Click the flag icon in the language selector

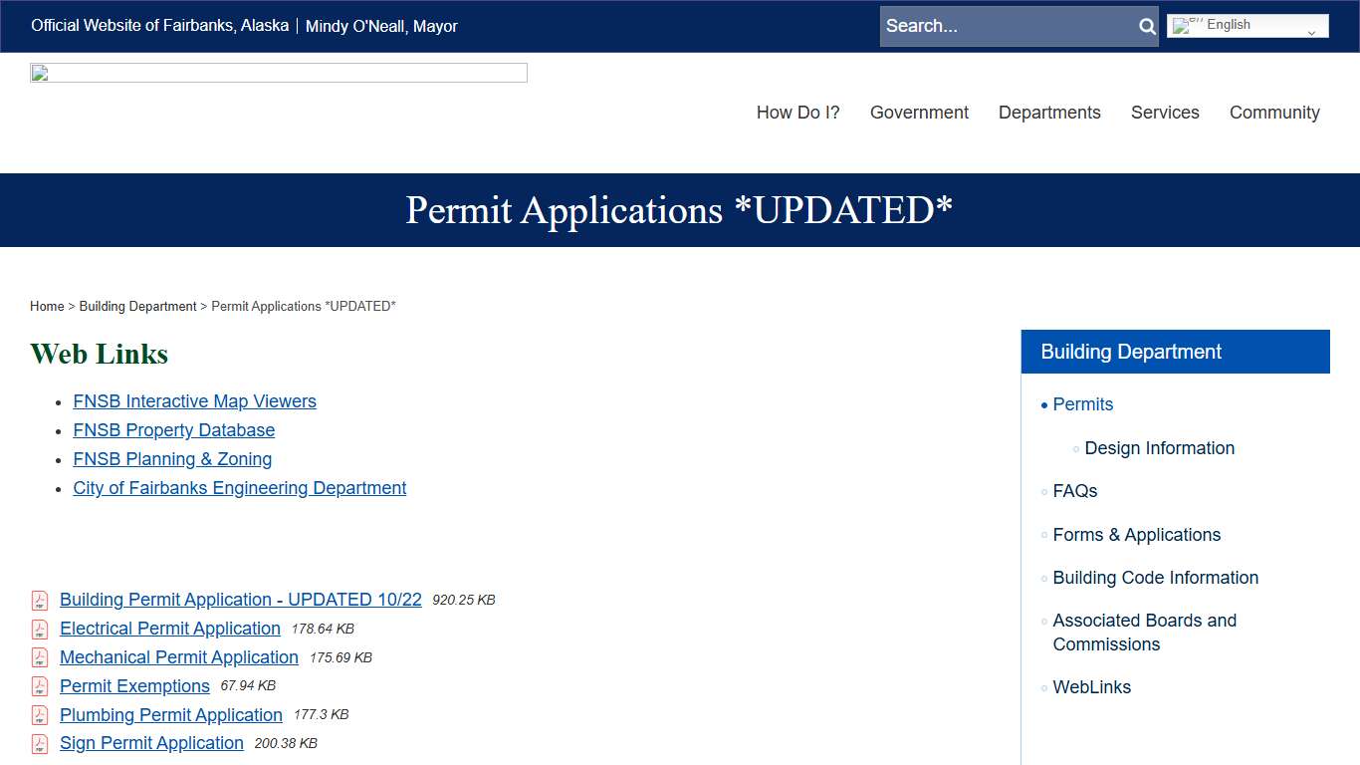coord(1183,24)
